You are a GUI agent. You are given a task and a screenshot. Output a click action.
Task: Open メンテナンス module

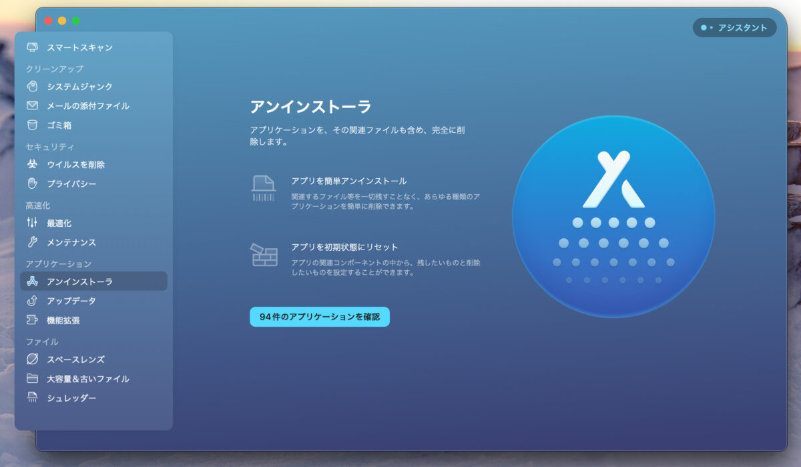click(x=93, y=242)
